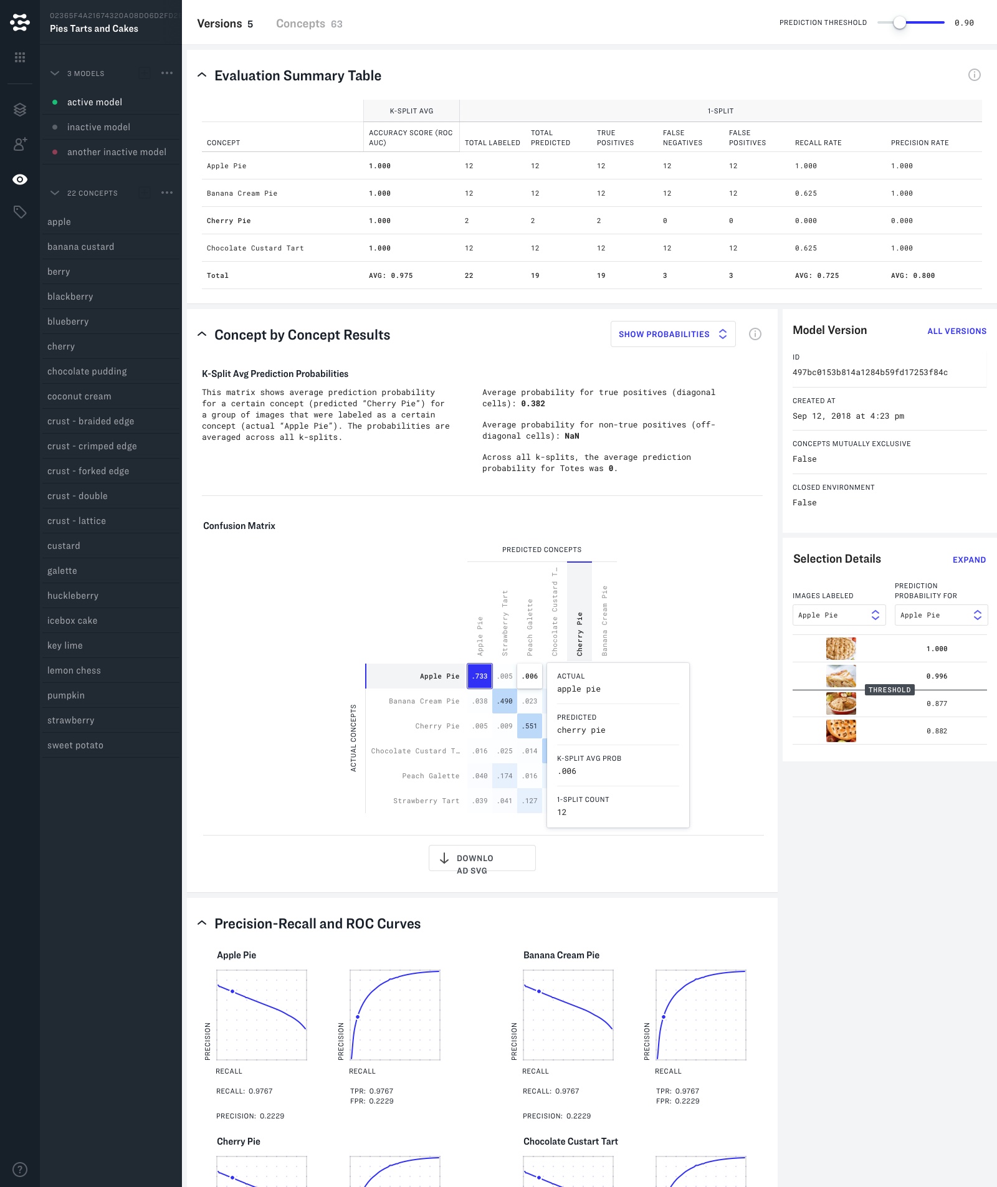Viewport: 997px width, 1187px height.
Task: Open the apps grid icon
Action: point(20,57)
